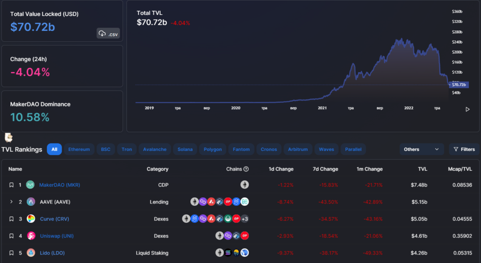The image size is (481, 263).
Task: Sort the table by 7d Change
Action: [x=326, y=169]
